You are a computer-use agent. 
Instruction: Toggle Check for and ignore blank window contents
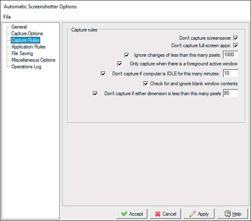click(146, 84)
